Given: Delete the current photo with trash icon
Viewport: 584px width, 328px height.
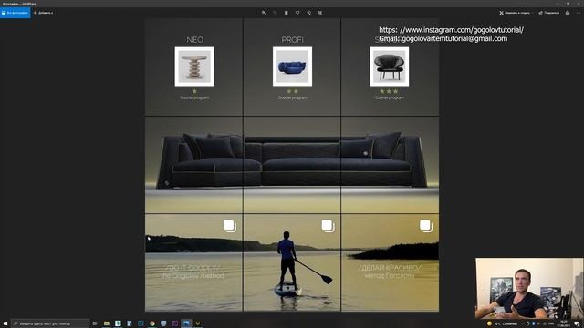Looking at the screenshot, I should [x=286, y=13].
